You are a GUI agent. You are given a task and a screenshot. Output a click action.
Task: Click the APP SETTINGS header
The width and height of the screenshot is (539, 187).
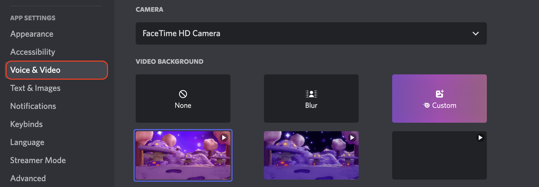coord(33,18)
